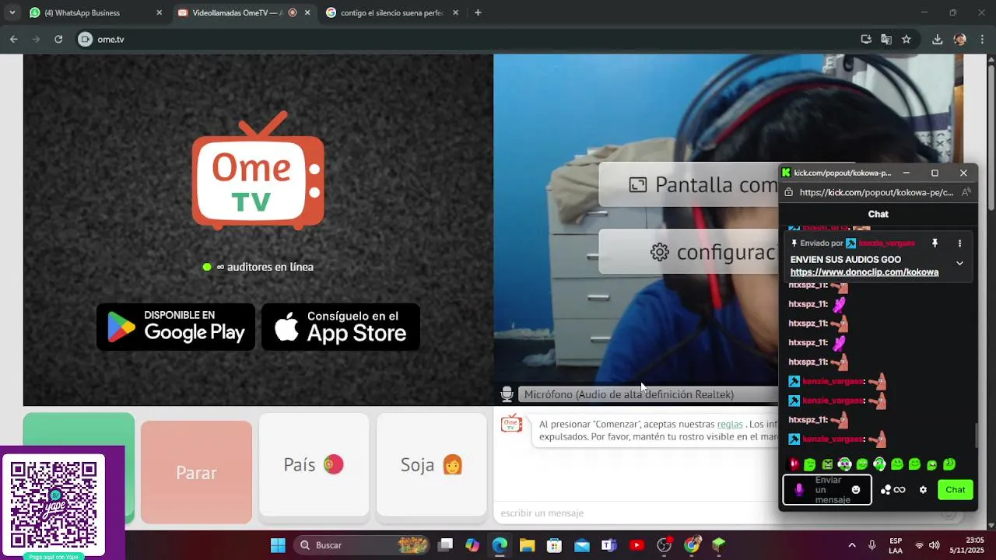Open the Google Play download badge

176,327
